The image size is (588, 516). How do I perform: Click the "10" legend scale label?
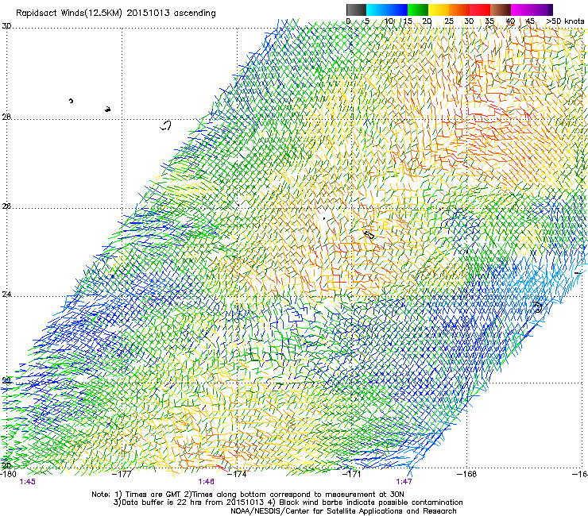tap(389, 21)
